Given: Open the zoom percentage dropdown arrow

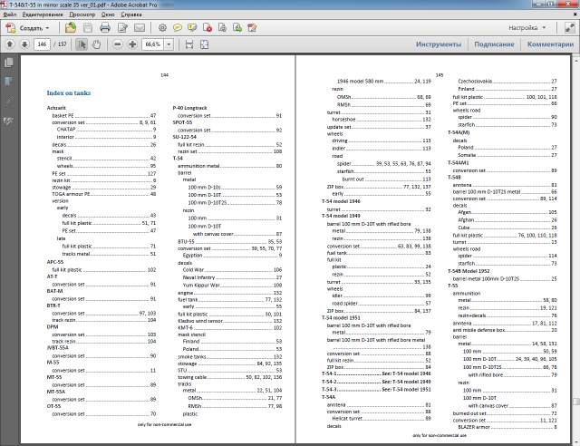Looking at the screenshot, I should click(169, 44).
